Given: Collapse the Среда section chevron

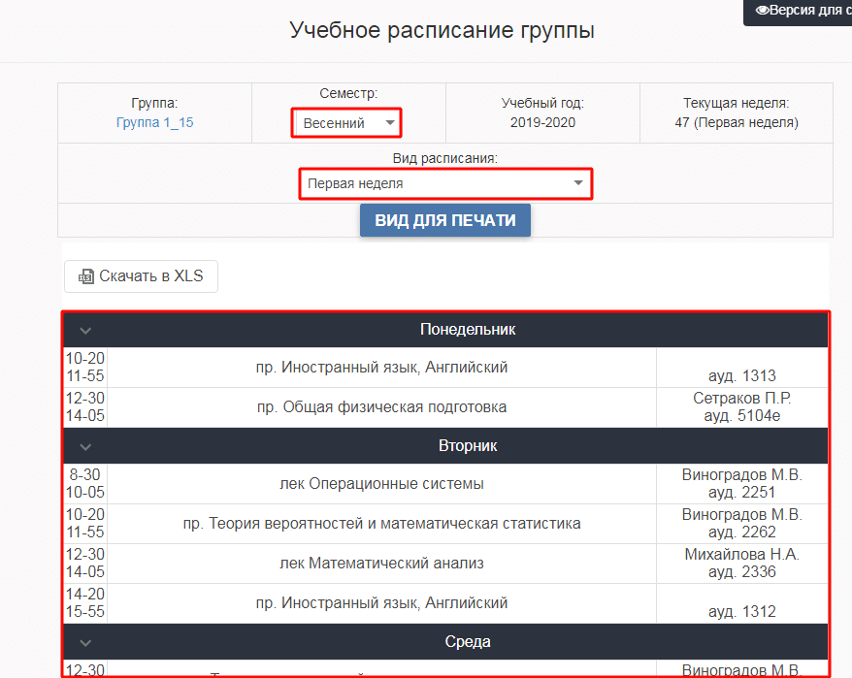Looking at the screenshot, I should [x=85, y=642].
